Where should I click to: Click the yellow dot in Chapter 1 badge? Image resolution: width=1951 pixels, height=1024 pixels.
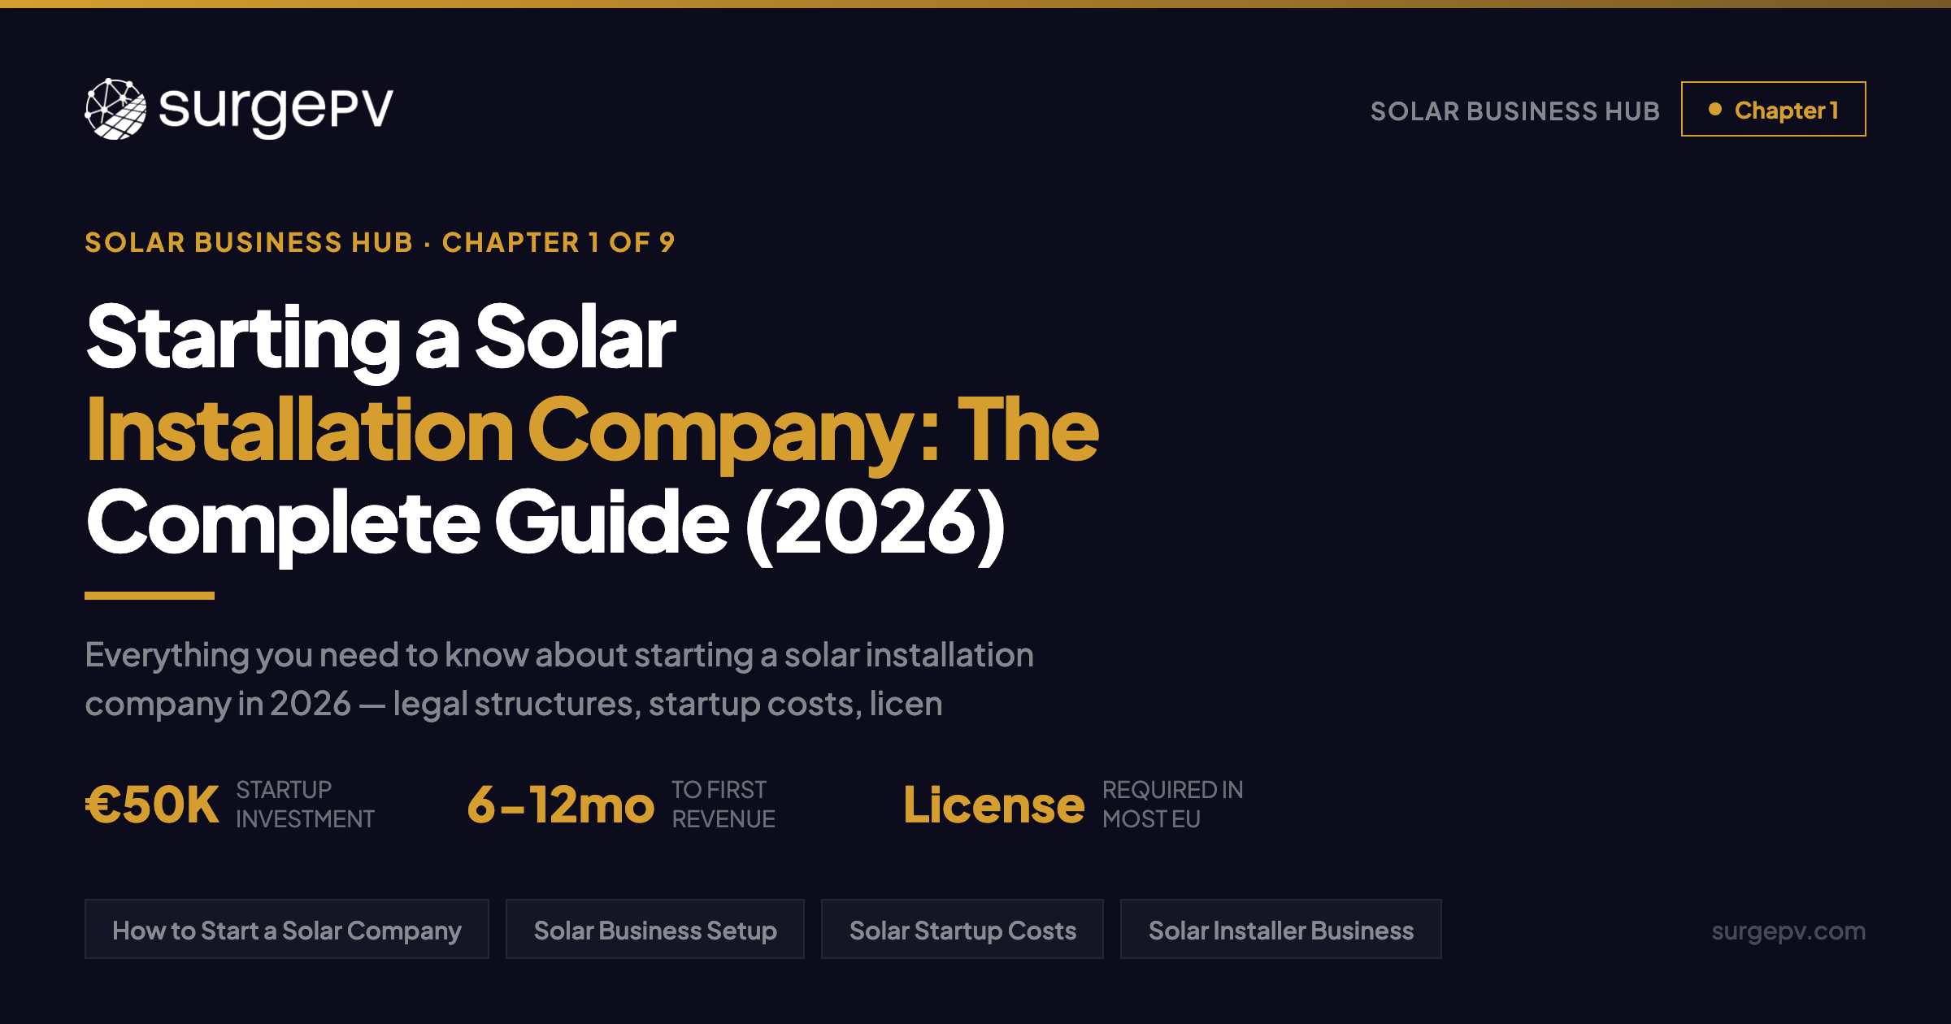[x=1717, y=109]
